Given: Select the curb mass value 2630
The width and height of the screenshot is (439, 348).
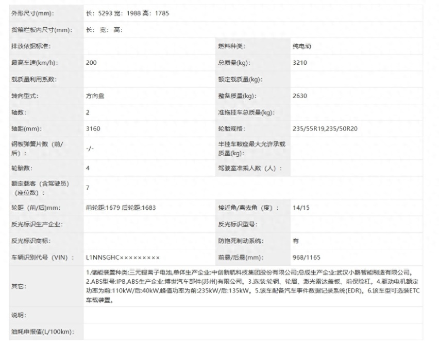Looking at the screenshot, I should coord(300,96).
